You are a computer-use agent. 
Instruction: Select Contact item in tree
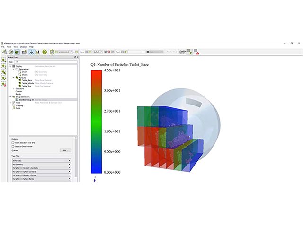click(x=19, y=91)
